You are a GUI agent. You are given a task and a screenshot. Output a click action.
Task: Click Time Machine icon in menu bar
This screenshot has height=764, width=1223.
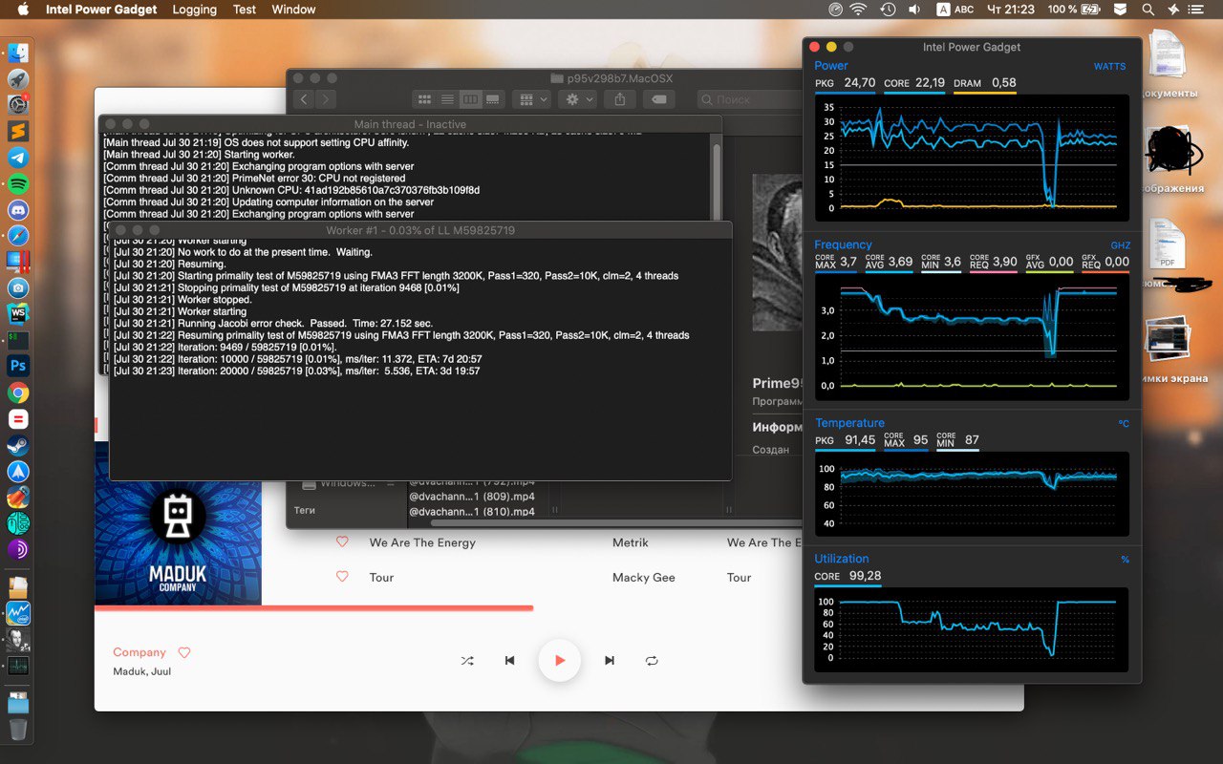[x=888, y=10]
